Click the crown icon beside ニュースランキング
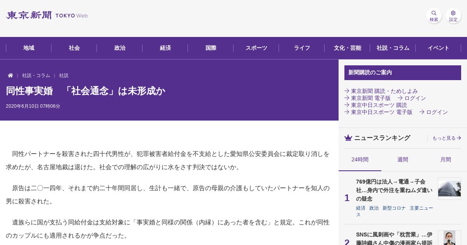The height and width of the screenshot is (245, 467). click(x=348, y=138)
